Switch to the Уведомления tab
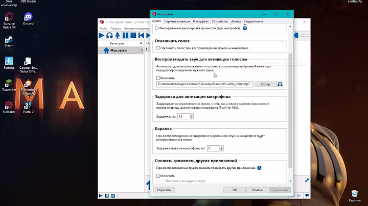The width and height of the screenshot is (368, 206). 253,21
